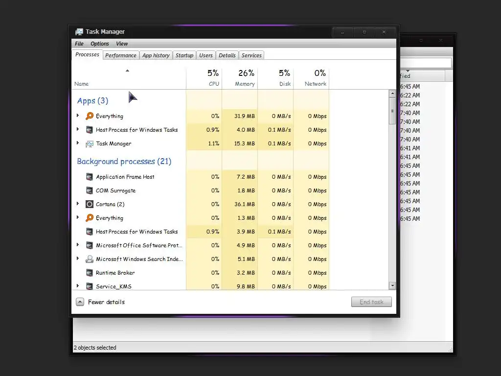This screenshot has width=501, height=376.
Task: Click the End task button
Action: pyautogui.click(x=371, y=302)
